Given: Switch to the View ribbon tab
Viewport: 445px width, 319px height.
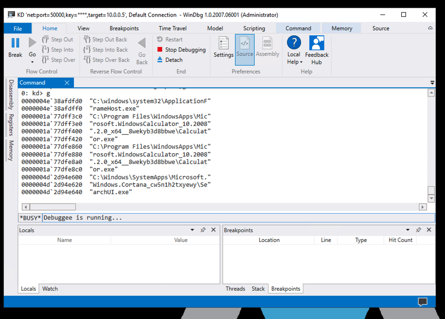Looking at the screenshot, I should (x=84, y=28).
